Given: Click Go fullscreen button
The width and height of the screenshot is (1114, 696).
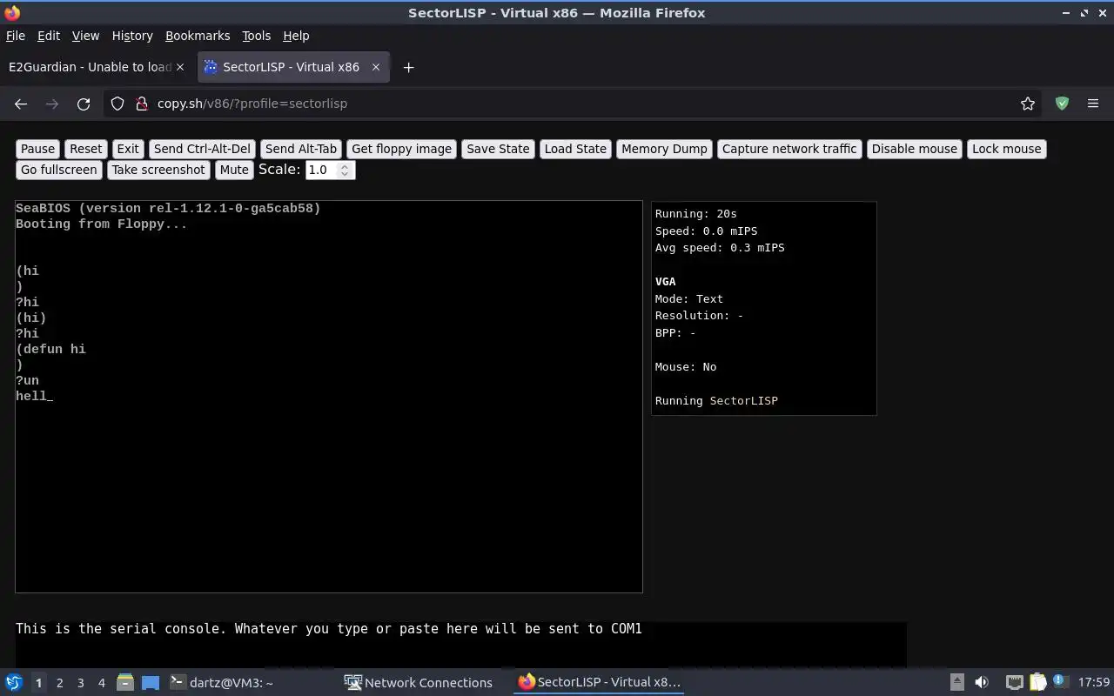Looking at the screenshot, I should pyautogui.click(x=59, y=170).
